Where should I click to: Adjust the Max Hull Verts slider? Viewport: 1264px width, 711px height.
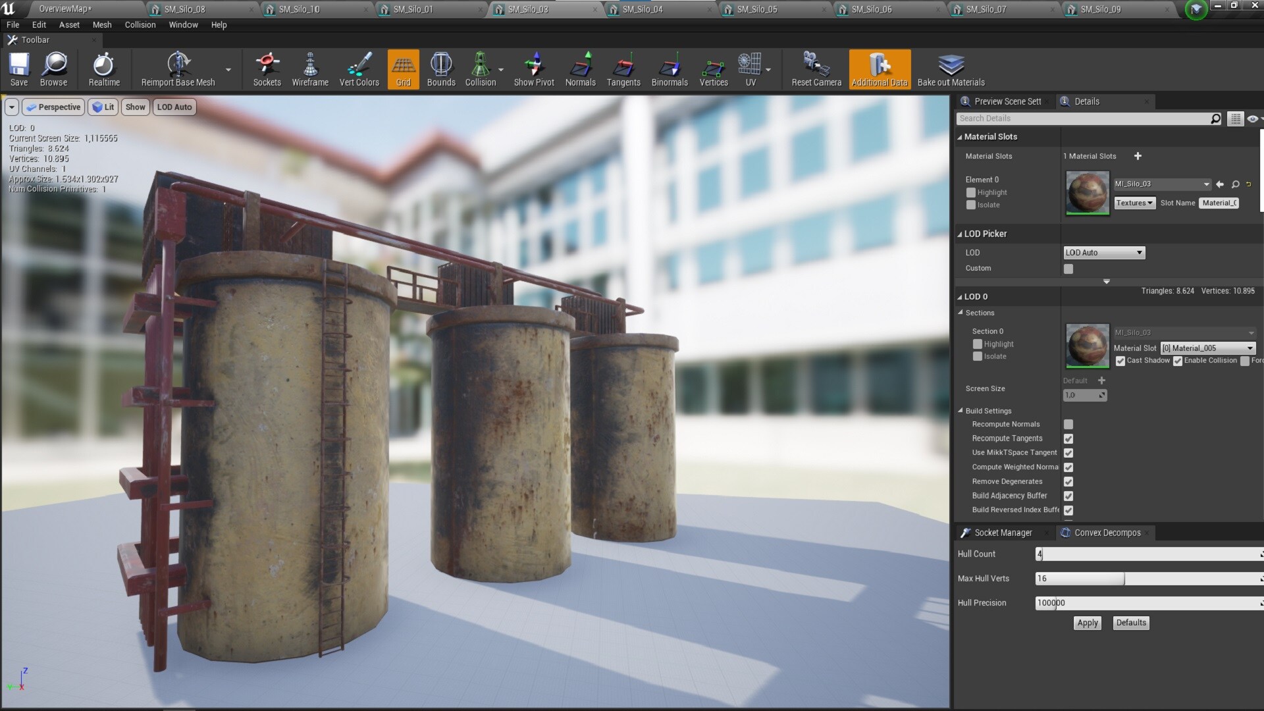click(x=1079, y=578)
